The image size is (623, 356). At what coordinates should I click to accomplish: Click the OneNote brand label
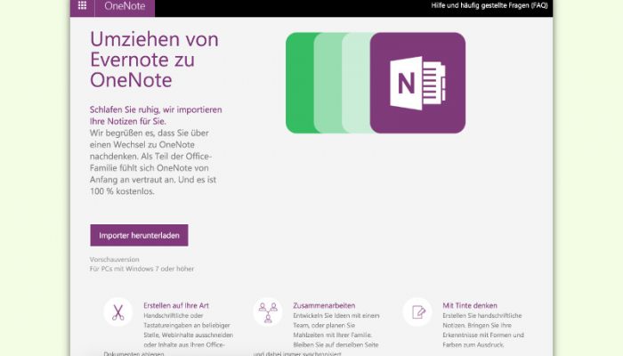point(125,6)
